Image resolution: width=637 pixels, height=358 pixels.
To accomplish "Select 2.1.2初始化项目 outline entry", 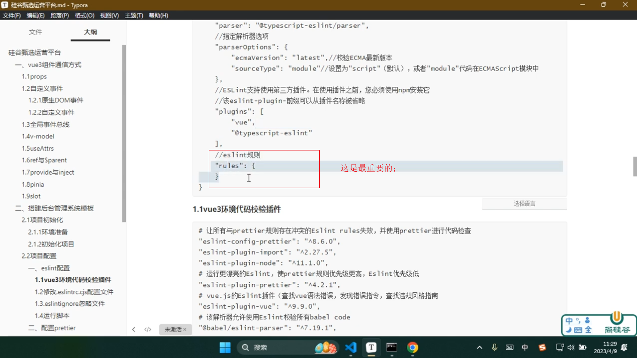I will [51, 244].
